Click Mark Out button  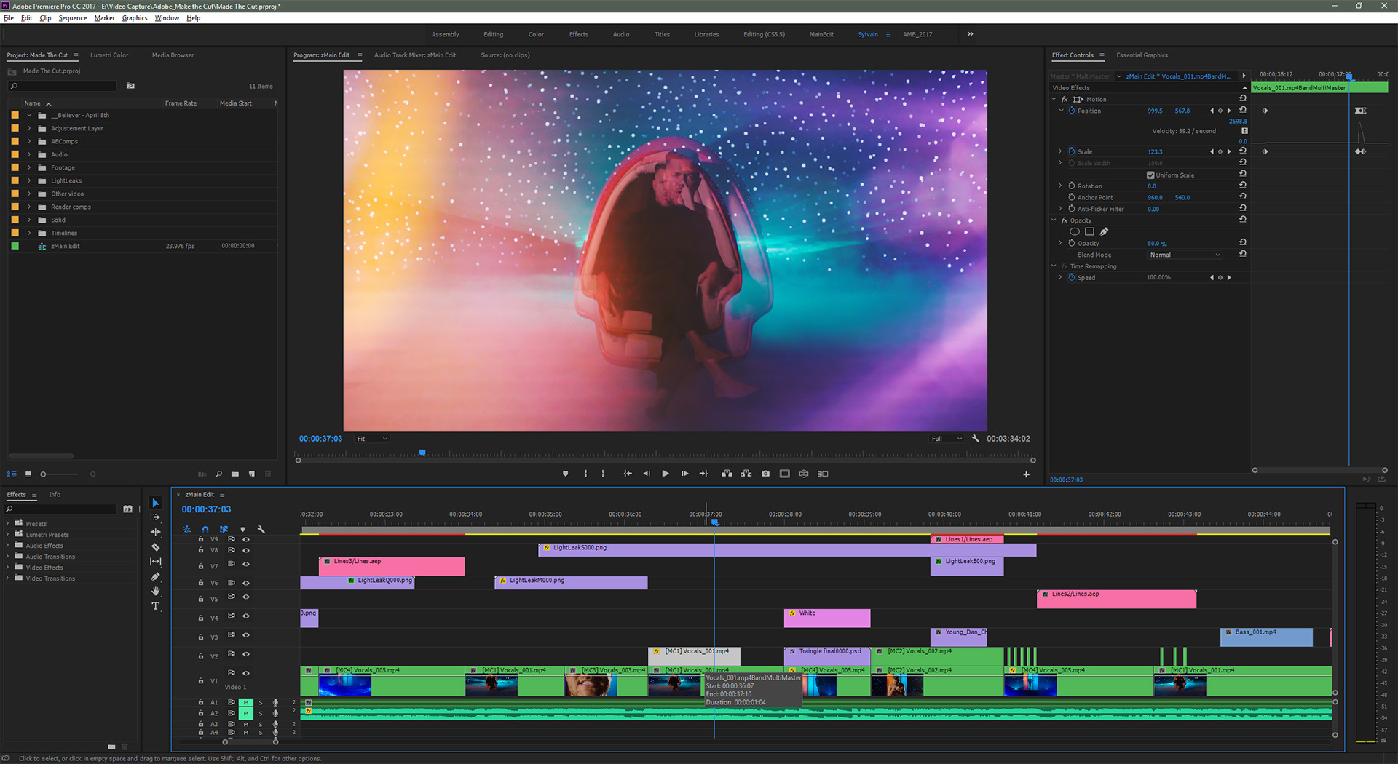click(x=603, y=474)
